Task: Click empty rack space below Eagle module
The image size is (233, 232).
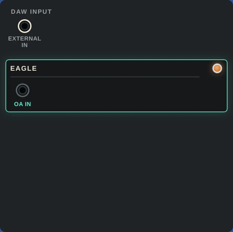Action: (116, 171)
